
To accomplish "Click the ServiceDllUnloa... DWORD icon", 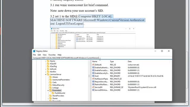I will tap(93, 90).
